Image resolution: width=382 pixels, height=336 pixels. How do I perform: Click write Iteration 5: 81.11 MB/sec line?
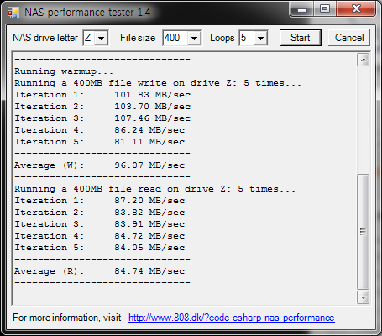coord(100,142)
